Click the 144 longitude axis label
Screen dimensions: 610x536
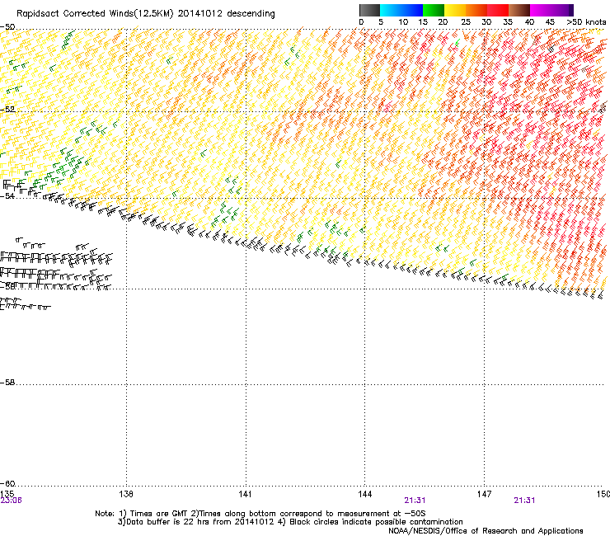point(365,494)
